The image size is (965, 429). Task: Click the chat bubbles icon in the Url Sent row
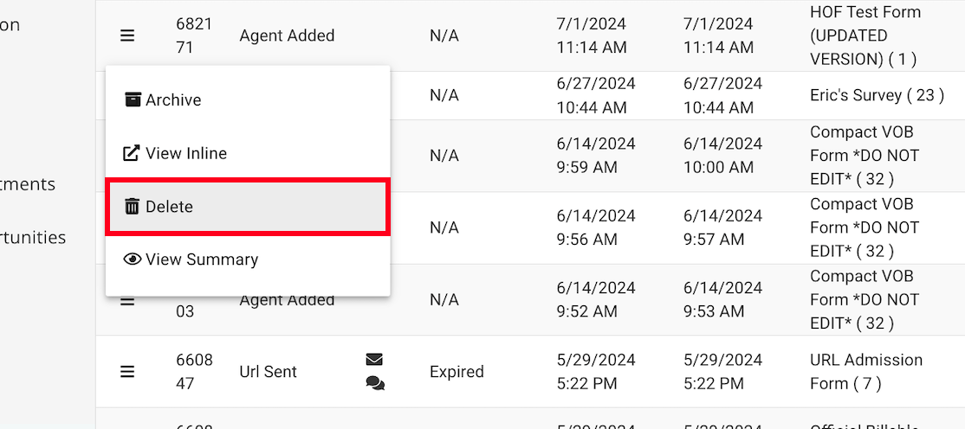(x=374, y=383)
